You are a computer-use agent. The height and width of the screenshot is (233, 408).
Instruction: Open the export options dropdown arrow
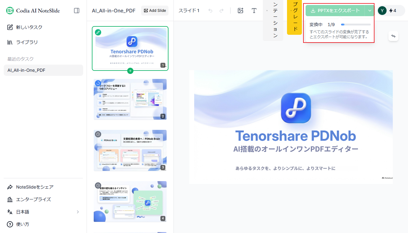pyautogui.click(x=370, y=11)
